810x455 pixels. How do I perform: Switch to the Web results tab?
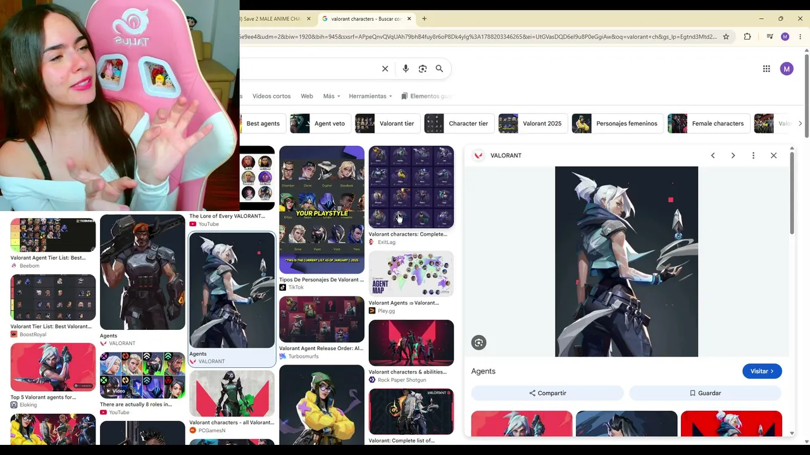point(307,96)
